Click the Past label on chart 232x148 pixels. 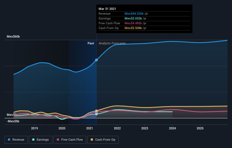pos(91,43)
